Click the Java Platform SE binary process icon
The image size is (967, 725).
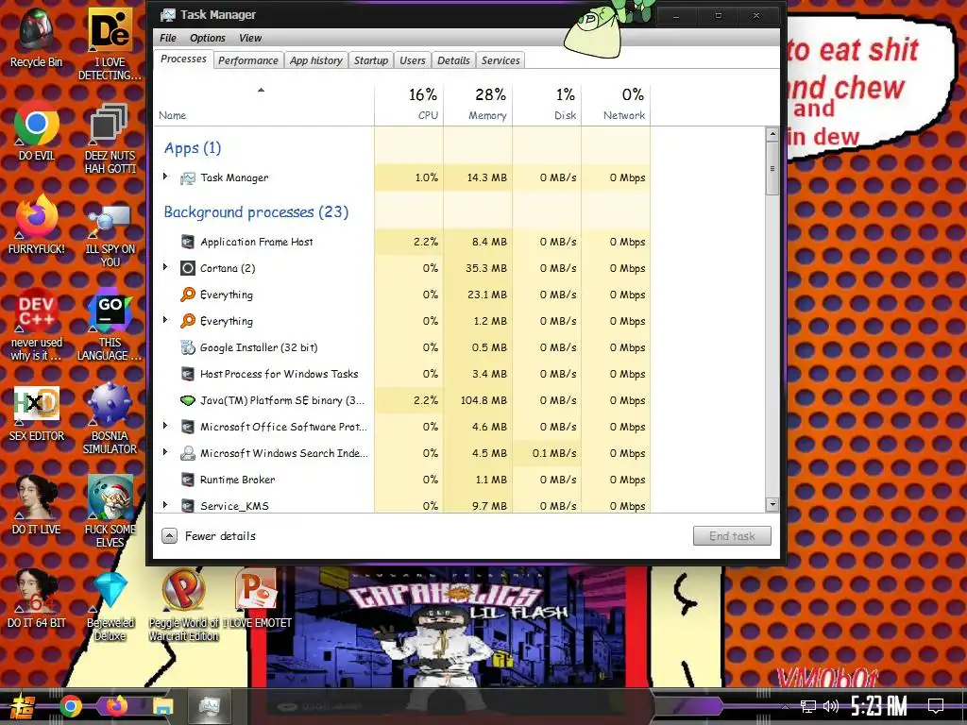tap(188, 400)
